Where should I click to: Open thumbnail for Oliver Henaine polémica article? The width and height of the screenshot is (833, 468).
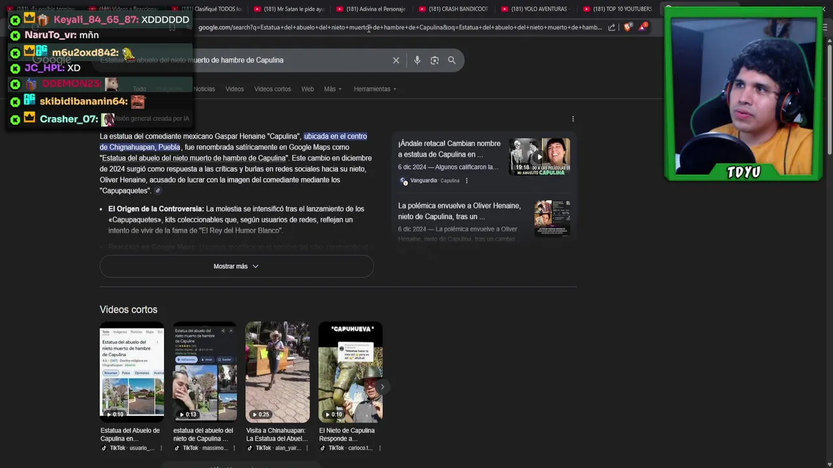552,218
